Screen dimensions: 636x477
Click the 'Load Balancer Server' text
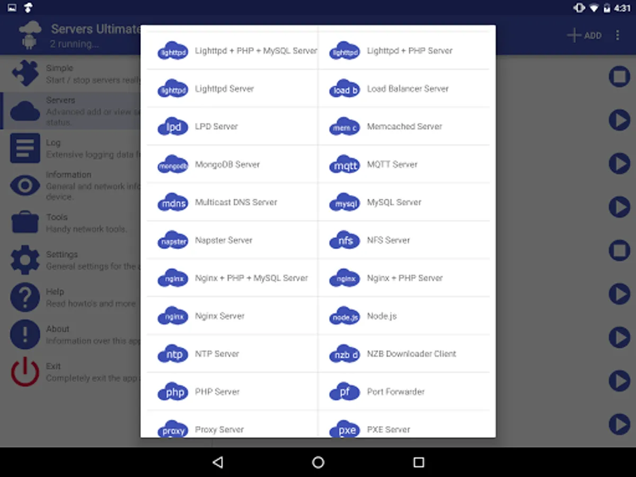pos(408,89)
